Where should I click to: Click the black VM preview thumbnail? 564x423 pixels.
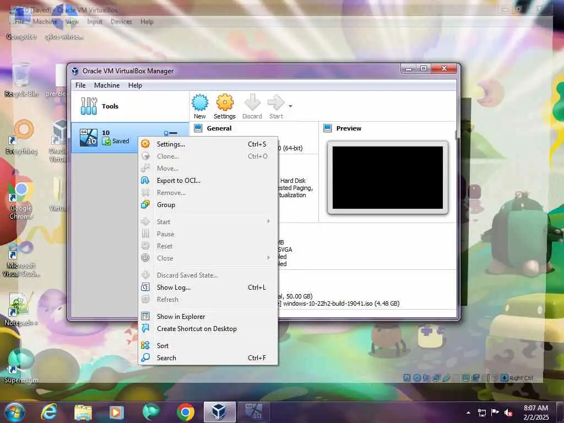pyautogui.click(x=387, y=177)
